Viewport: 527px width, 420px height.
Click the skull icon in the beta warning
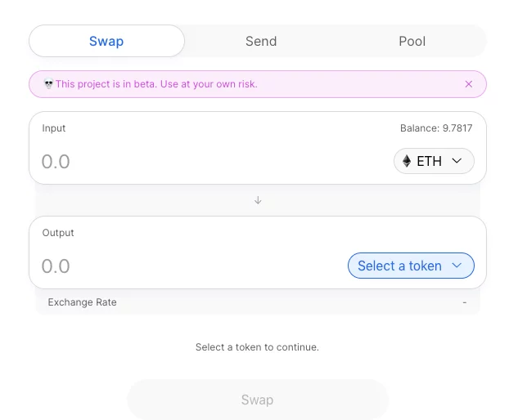click(48, 84)
